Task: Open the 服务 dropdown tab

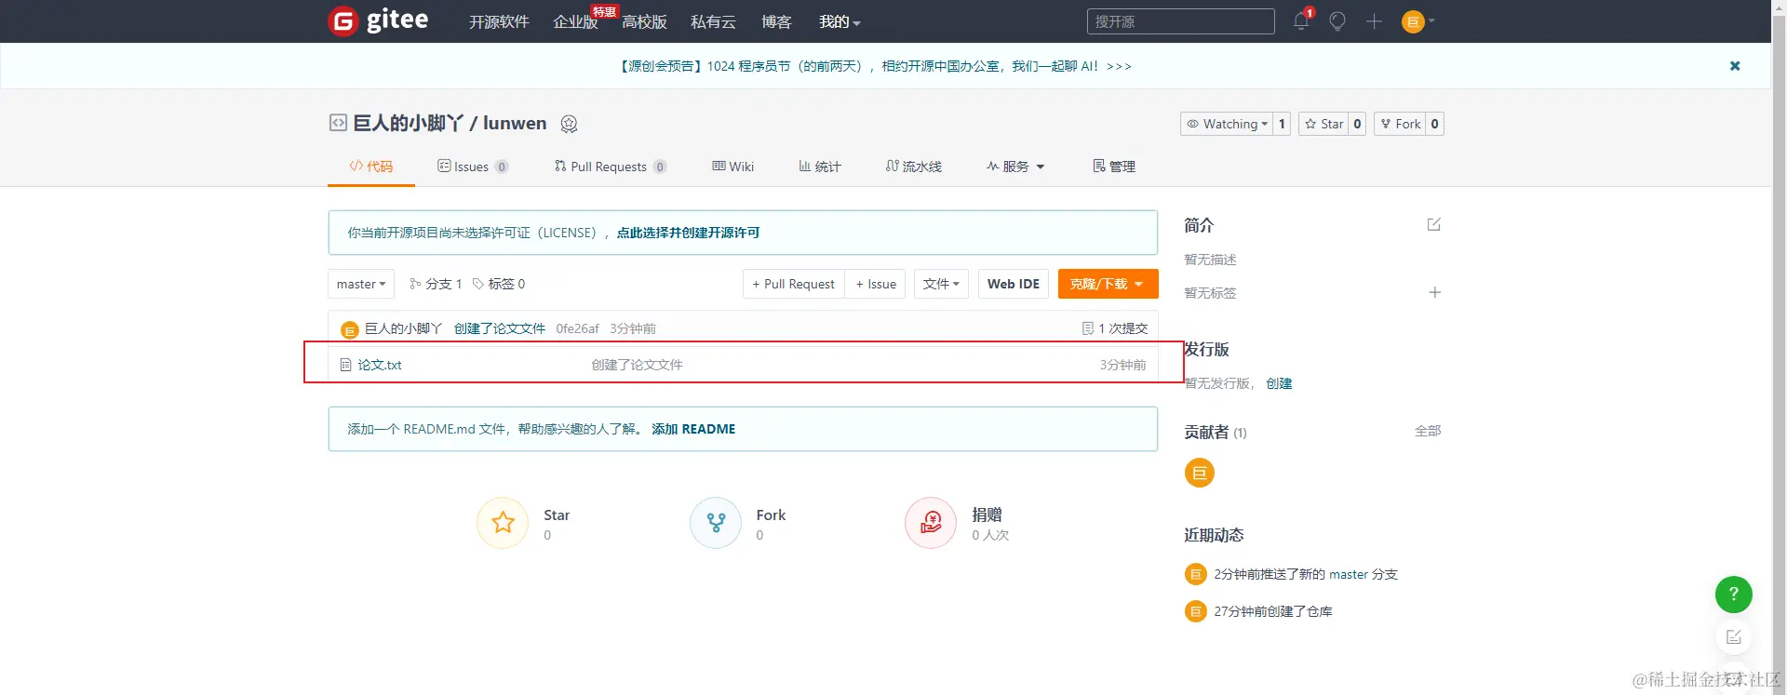Action: point(1015,167)
